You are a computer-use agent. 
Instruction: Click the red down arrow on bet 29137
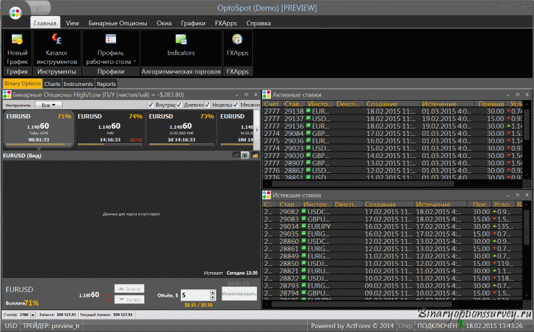(x=509, y=119)
